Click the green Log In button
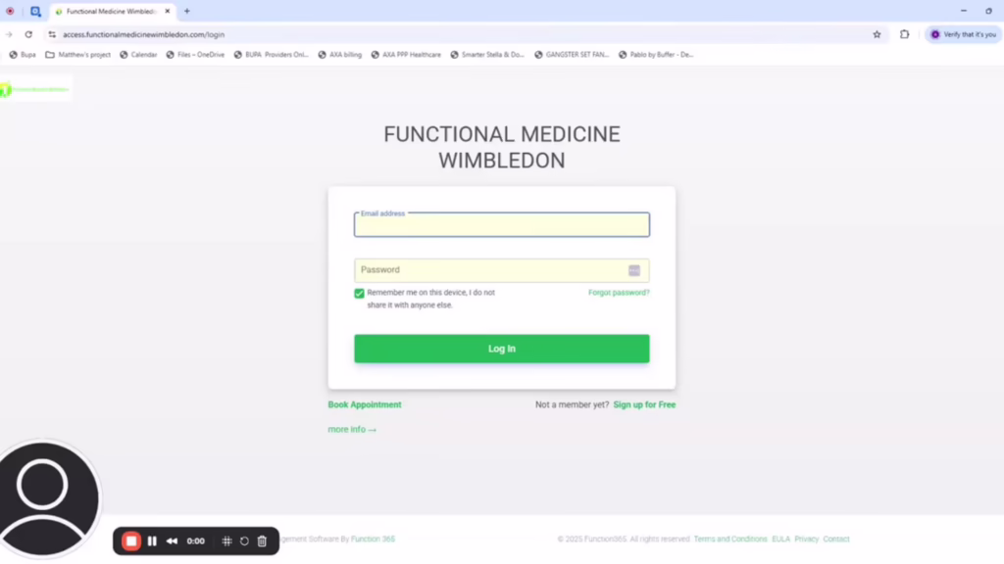This screenshot has width=1004, height=564. 501,349
